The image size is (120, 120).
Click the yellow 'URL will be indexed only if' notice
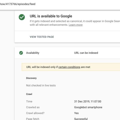71,67
